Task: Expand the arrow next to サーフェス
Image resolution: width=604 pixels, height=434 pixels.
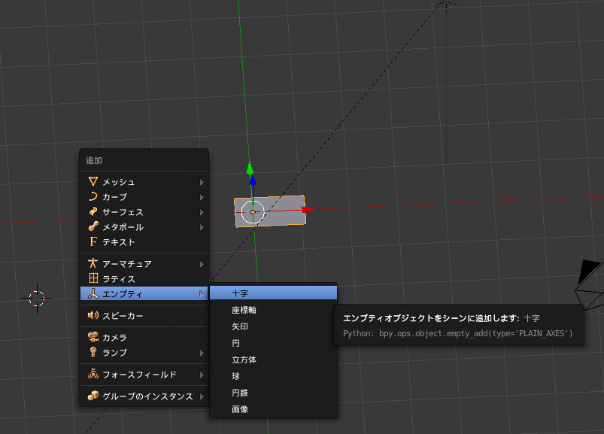Action: coord(202,212)
